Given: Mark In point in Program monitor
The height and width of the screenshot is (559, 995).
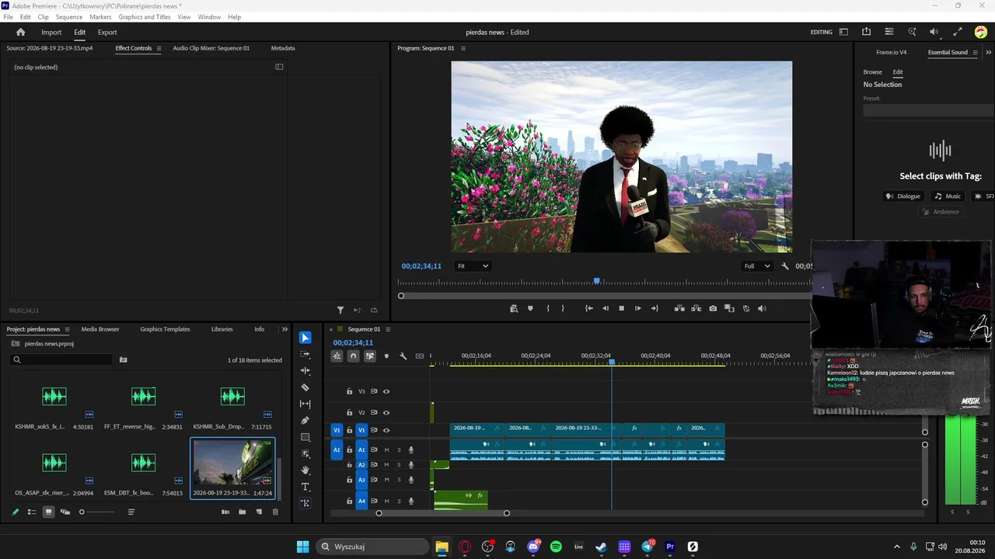Looking at the screenshot, I should 548,308.
